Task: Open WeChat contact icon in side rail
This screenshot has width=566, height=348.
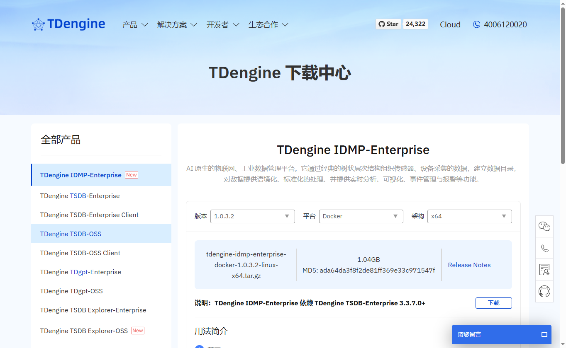Action: (x=544, y=226)
